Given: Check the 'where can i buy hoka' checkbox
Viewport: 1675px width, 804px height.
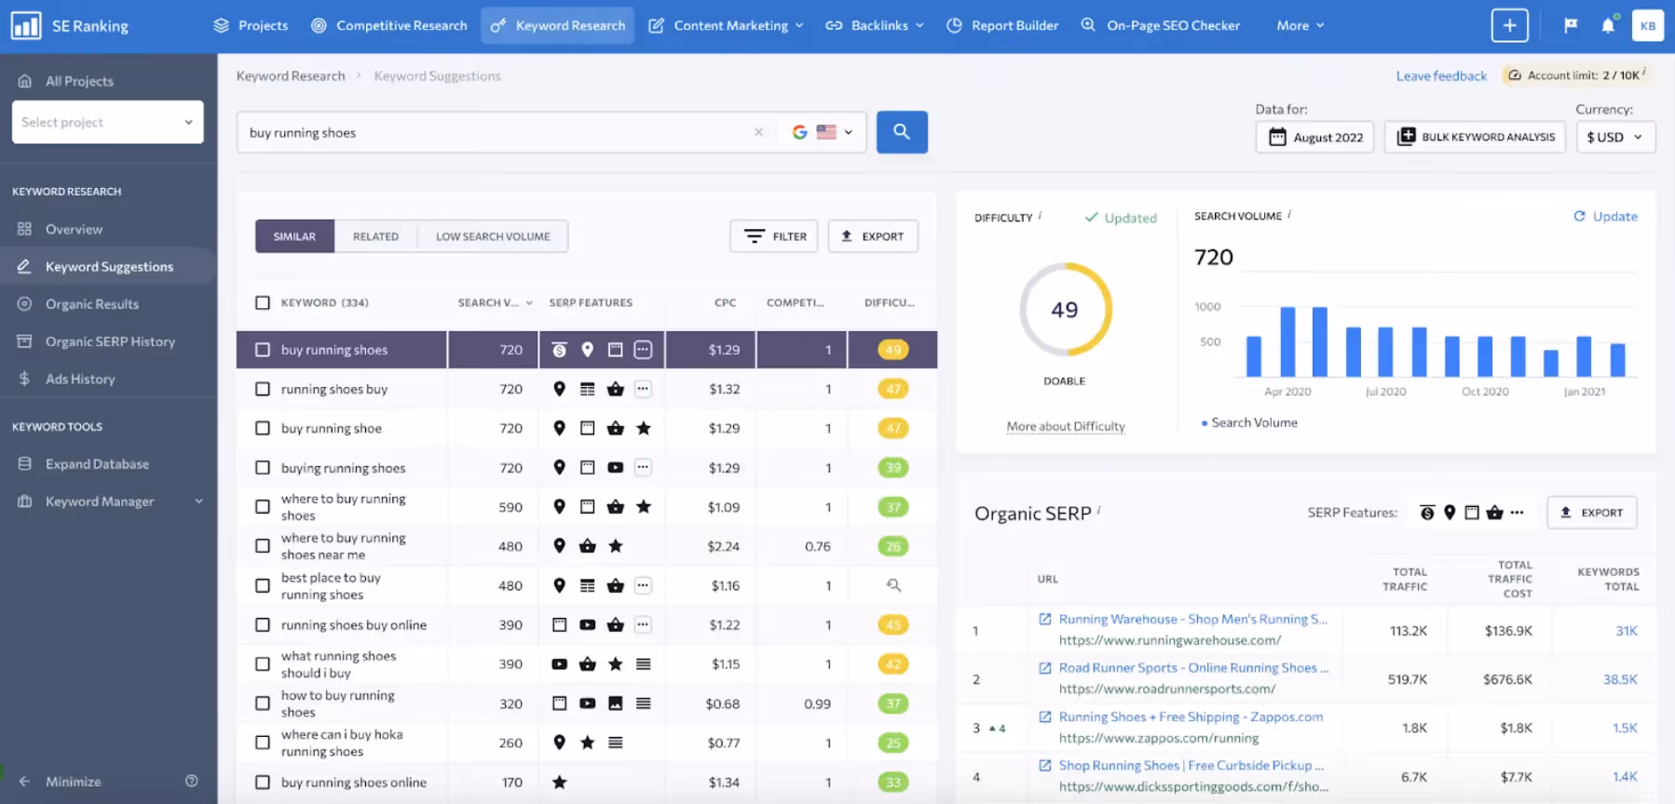Looking at the screenshot, I should point(263,743).
